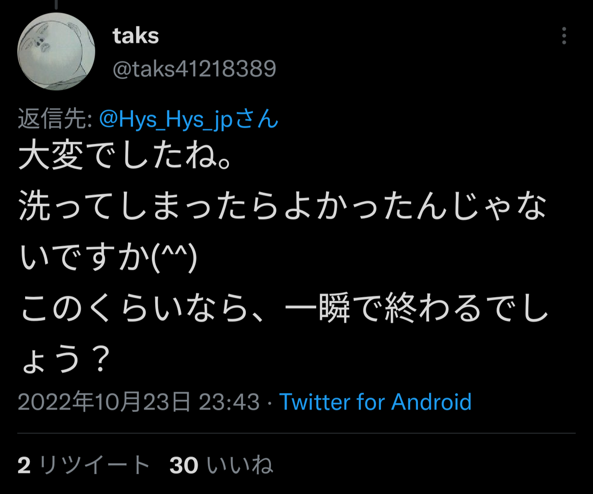Click the thread connector line above the avatar
This screenshot has height=494, width=593.
point(56,3)
